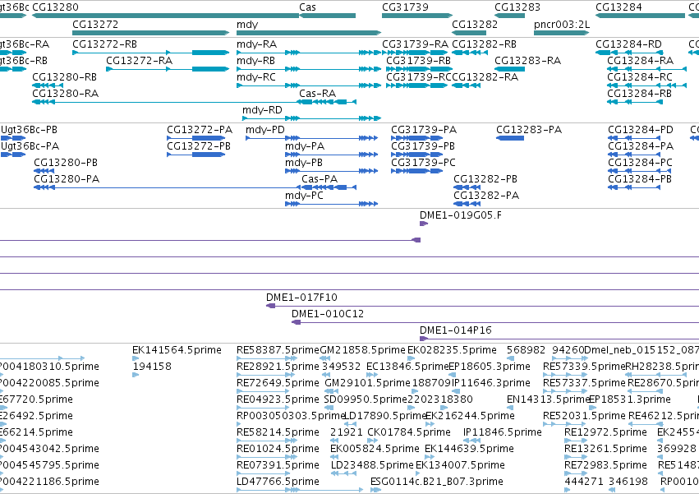Viewport: 699px width, 494px height.
Task: Open the RE04923.5prime EST label
Action: click(278, 399)
